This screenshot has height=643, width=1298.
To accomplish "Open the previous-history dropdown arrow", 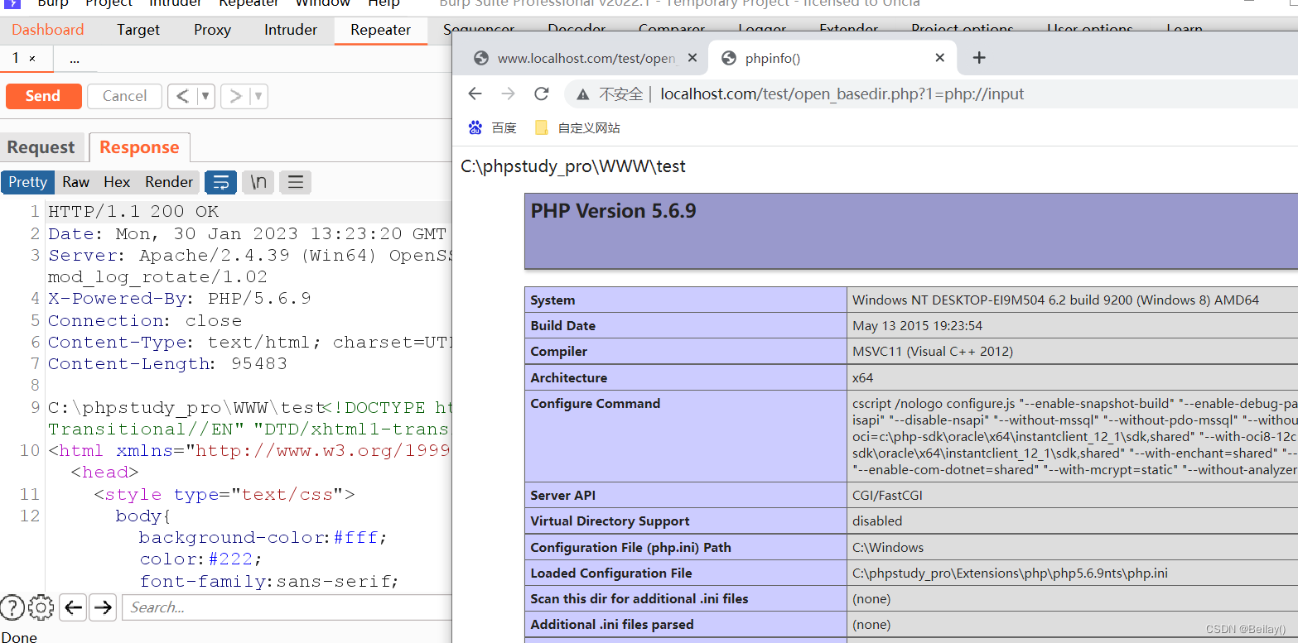I will tap(206, 96).
